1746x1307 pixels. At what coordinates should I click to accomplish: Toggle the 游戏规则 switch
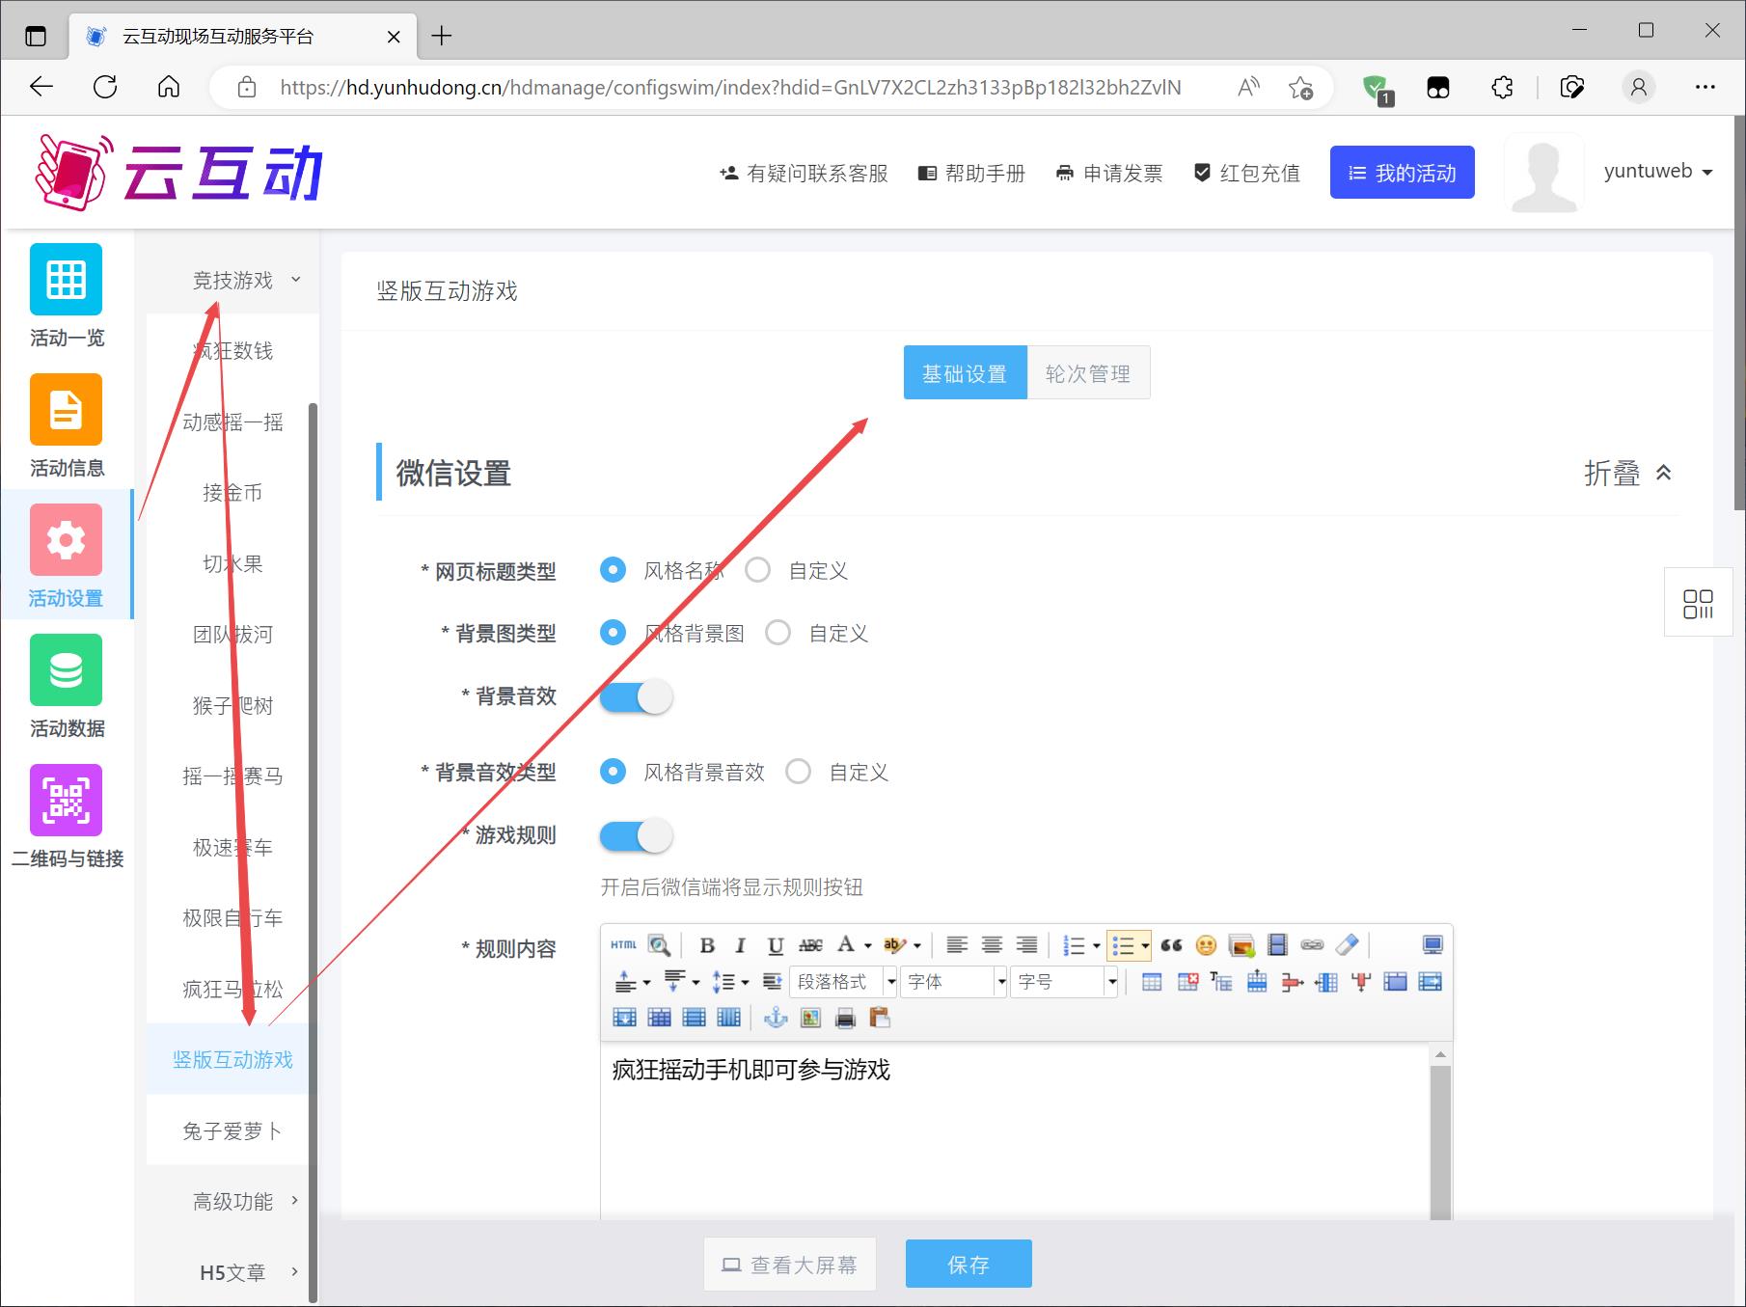click(x=636, y=835)
